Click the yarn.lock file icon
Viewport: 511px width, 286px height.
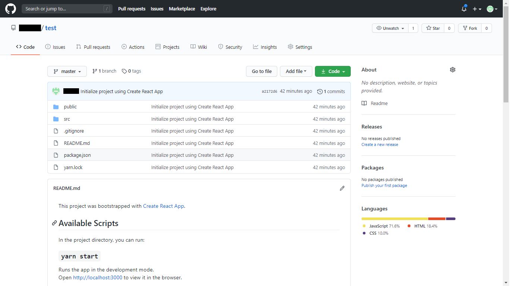pos(56,168)
